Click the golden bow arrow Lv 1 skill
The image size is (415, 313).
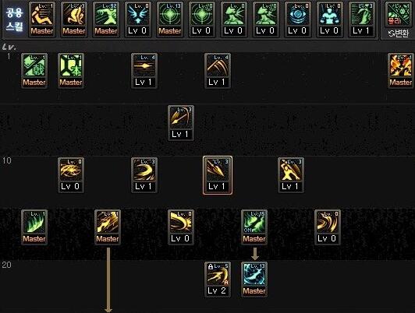[x=181, y=123]
